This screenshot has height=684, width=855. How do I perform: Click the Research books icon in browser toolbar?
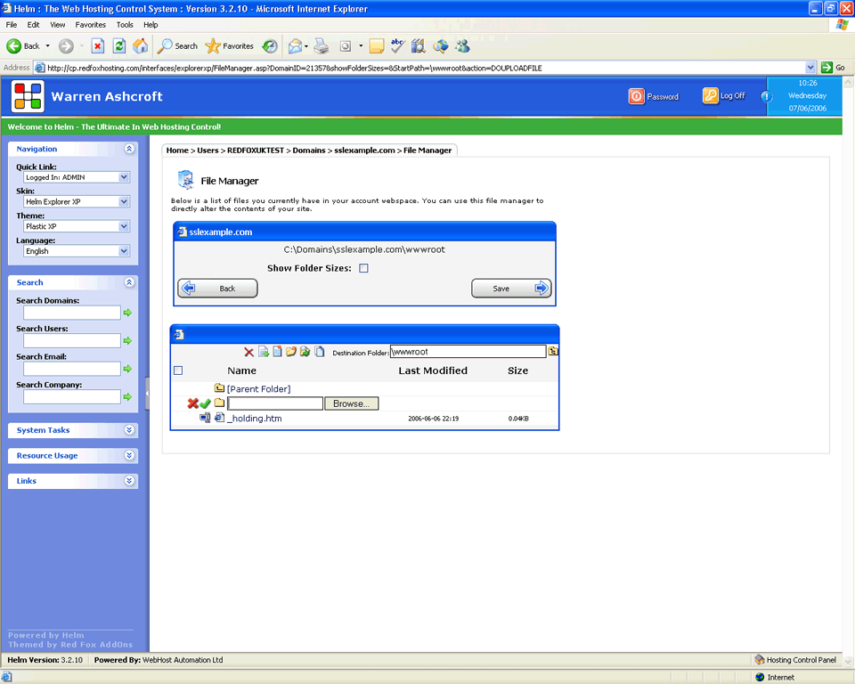[x=419, y=46]
